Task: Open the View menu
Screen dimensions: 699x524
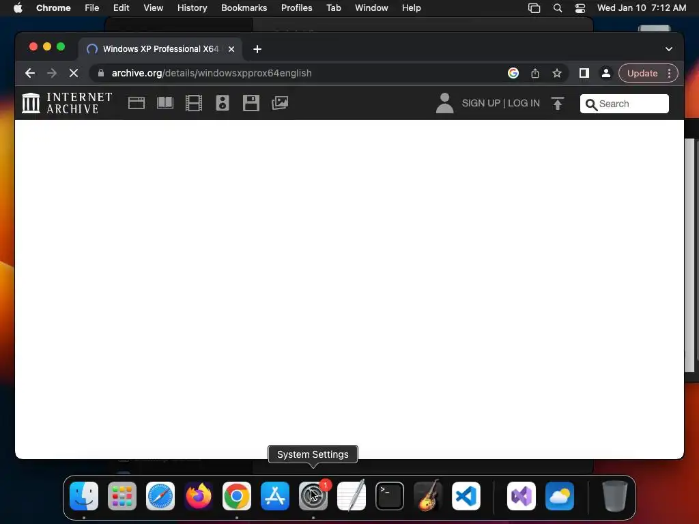Action: (154, 8)
